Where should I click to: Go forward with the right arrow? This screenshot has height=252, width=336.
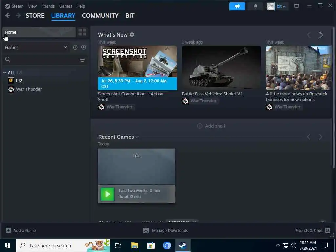click(x=18, y=15)
